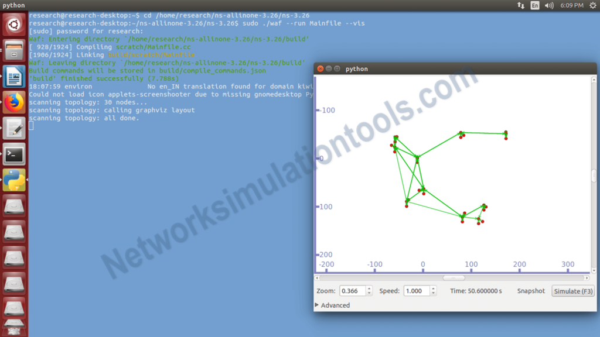The image size is (600, 337).
Task: Open the session gear menu at top right
Action: (x=592, y=5)
